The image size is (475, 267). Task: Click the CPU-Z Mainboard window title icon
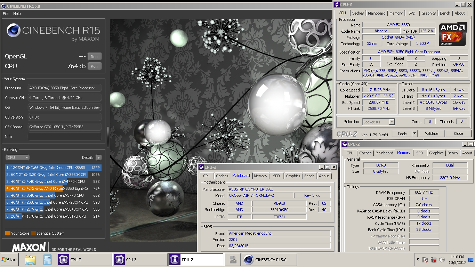point(201,167)
